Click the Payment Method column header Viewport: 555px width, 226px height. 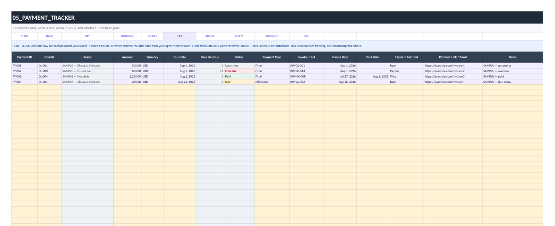point(406,57)
